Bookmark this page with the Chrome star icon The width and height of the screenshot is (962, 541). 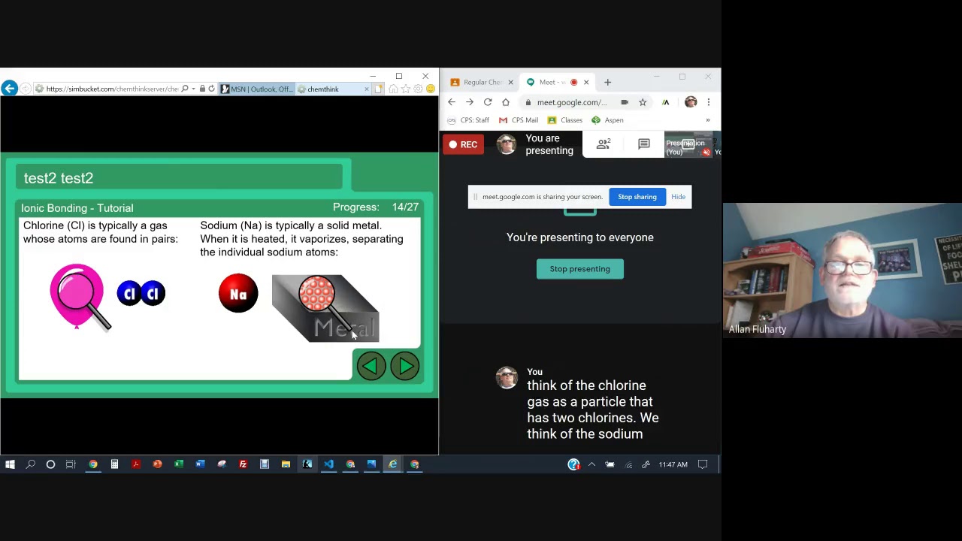(643, 102)
